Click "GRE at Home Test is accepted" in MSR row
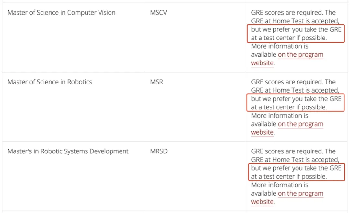Viewport: 350px width, 213px height. (x=295, y=90)
